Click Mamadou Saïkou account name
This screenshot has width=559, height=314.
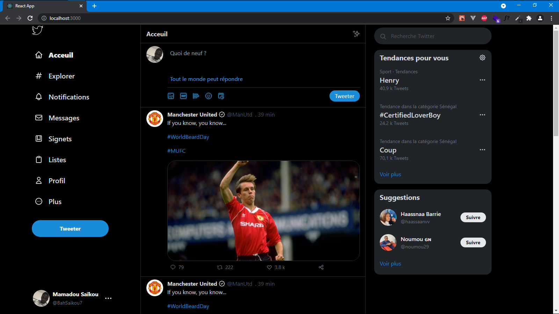click(x=75, y=294)
